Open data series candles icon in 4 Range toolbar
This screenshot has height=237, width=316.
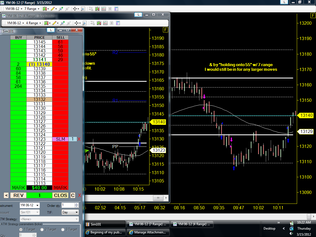pyautogui.click(x=99, y=23)
